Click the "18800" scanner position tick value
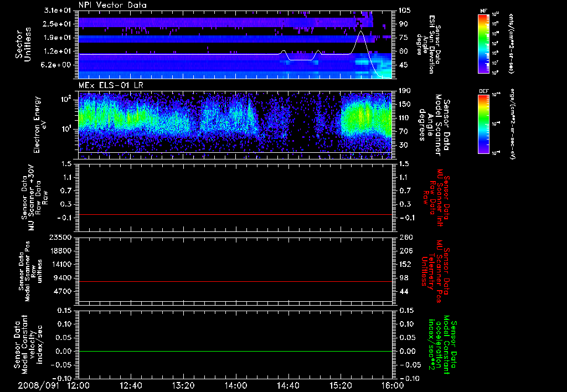The height and width of the screenshot is (392, 567). click(x=60, y=251)
